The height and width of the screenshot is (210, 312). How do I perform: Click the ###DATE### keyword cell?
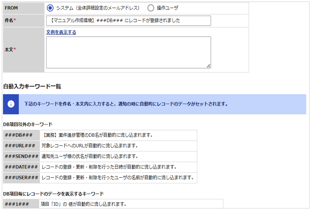[21, 167]
